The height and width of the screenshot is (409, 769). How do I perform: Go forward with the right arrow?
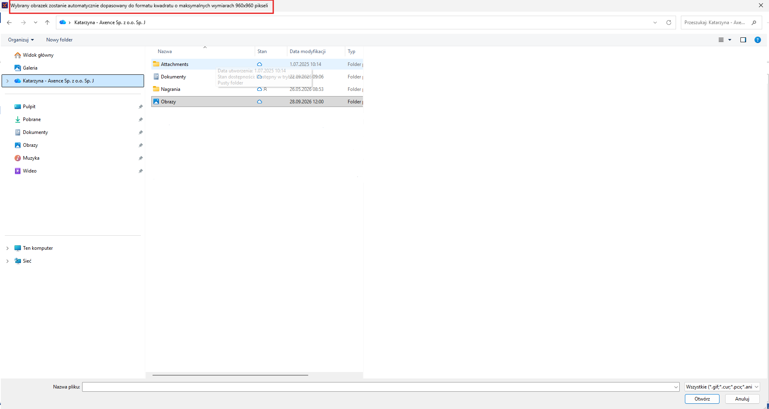[23, 23]
